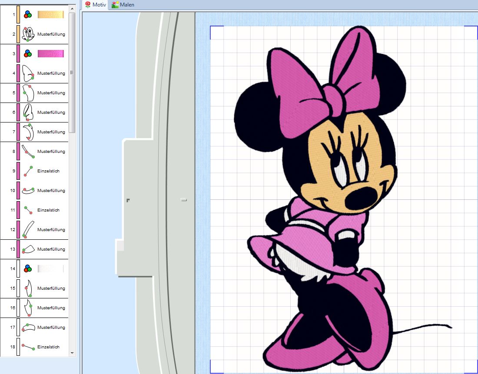Click the shape icon in row 12
The width and height of the screenshot is (478, 374).
[x=28, y=230]
